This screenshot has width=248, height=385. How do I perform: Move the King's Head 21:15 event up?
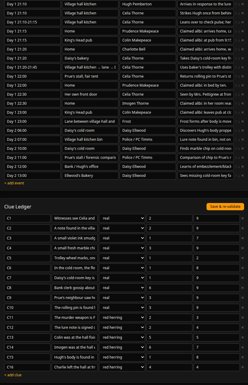pyautogui.click(x=236, y=40)
